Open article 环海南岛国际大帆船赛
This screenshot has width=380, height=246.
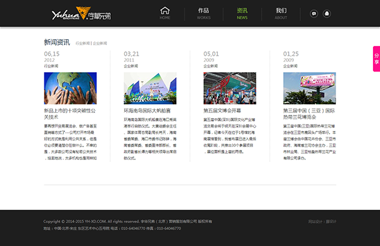[147, 111]
